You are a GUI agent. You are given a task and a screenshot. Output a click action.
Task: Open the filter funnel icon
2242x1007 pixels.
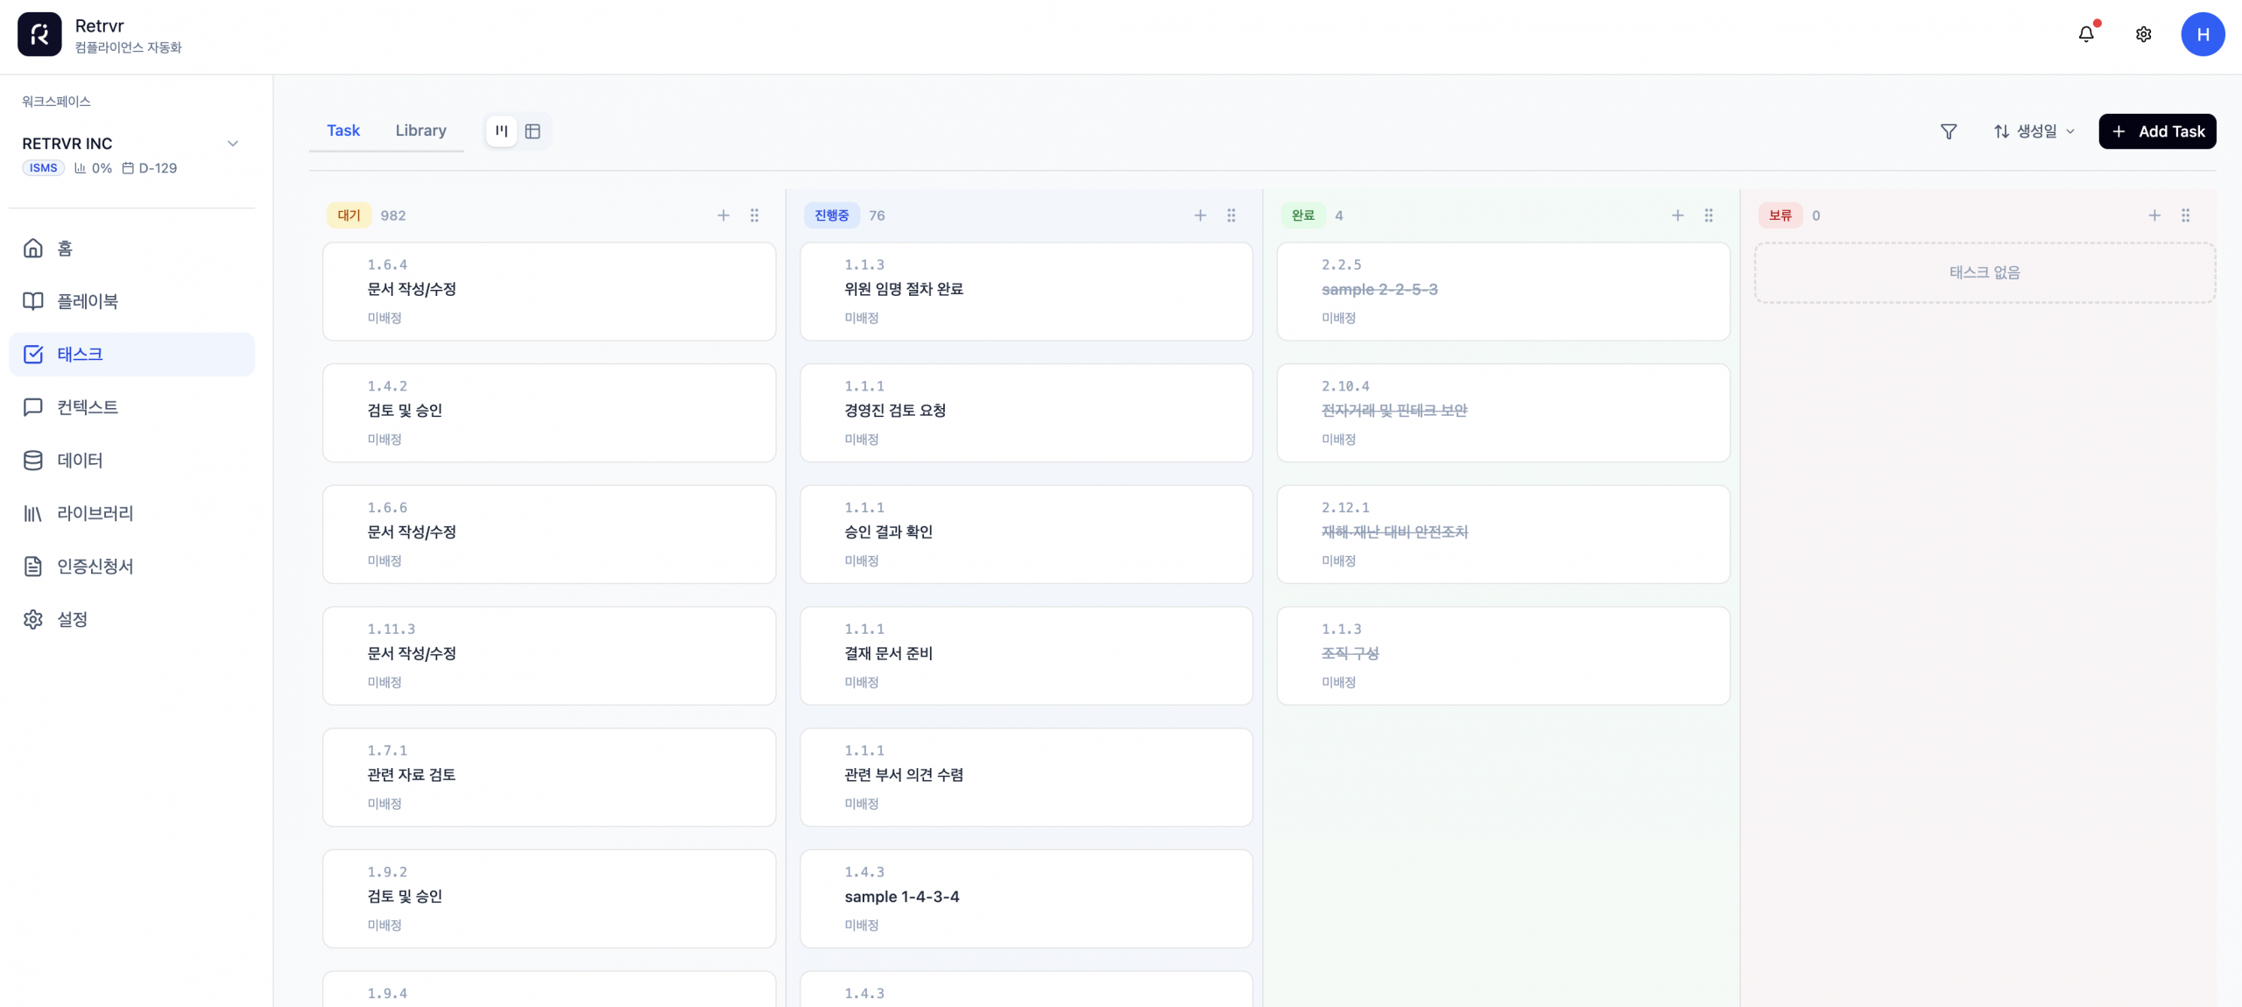tap(1949, 131)
